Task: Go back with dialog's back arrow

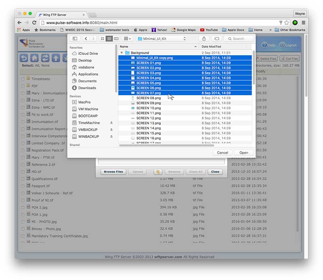Action: coord(86,39)
